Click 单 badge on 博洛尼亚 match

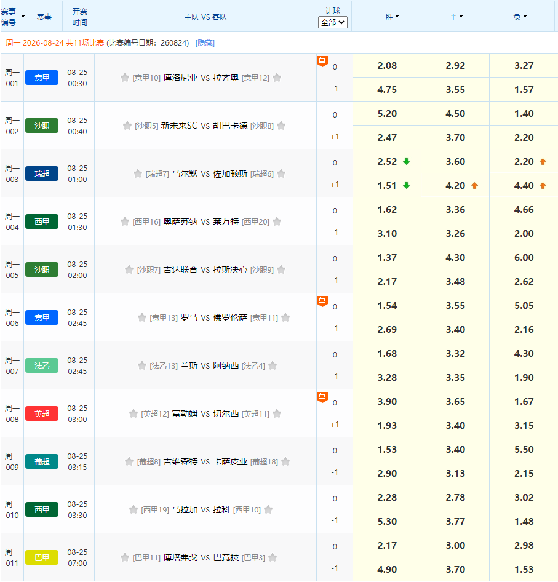322,62
